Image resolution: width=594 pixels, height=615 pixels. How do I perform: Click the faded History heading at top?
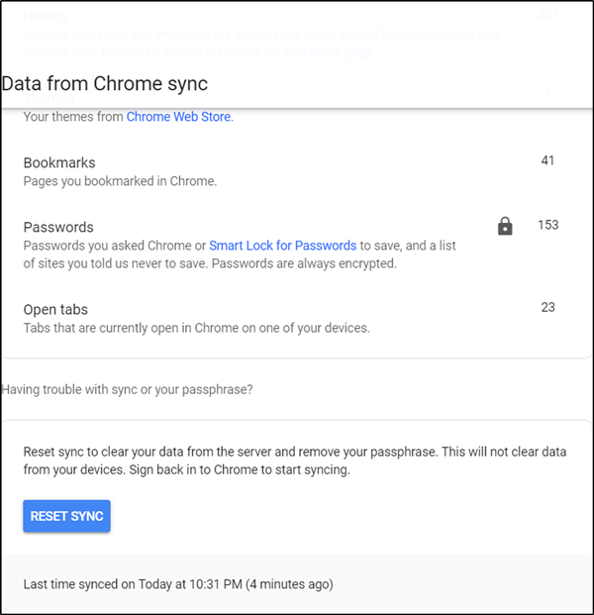coord(47,16)
